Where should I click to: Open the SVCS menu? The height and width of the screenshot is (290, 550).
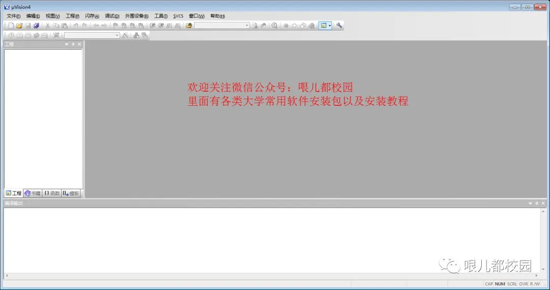[x=178, y=16]
